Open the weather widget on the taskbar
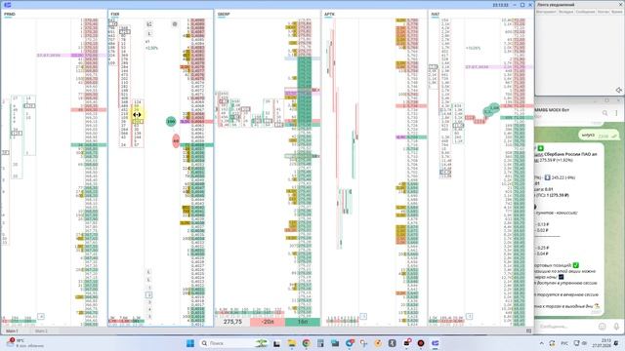This screenshot has width=625, height=351. (x=23, y=343)
